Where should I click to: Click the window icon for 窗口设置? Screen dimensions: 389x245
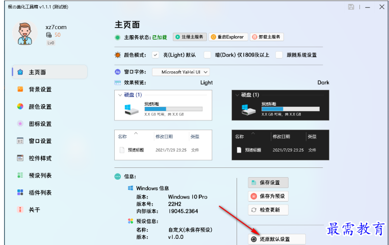tap(20, 141)
